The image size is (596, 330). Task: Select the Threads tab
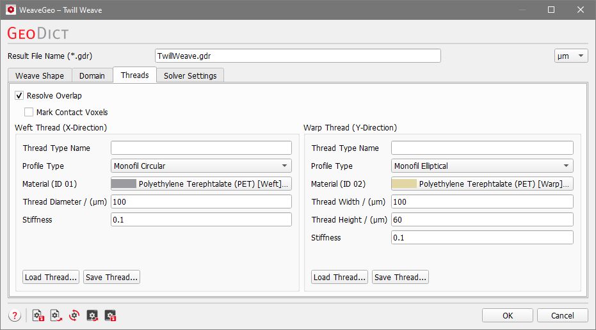[134, 75]
